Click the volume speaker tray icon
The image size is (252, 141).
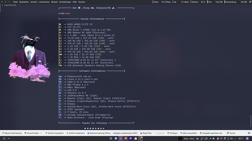point(232,138)
